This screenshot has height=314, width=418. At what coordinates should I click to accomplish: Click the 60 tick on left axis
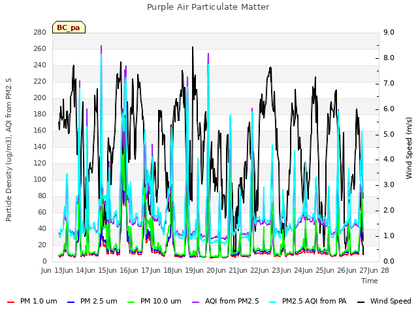coord(42,212)
